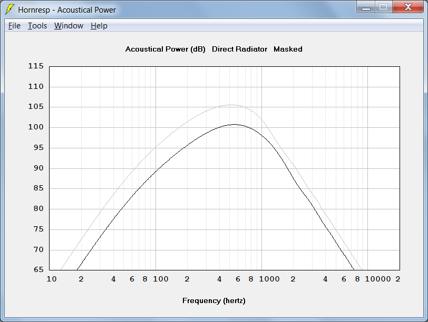The width and height of the screenshot is (428, 322).
Task: Click the 75 y-axis value
Action: (x=38, y=229)
